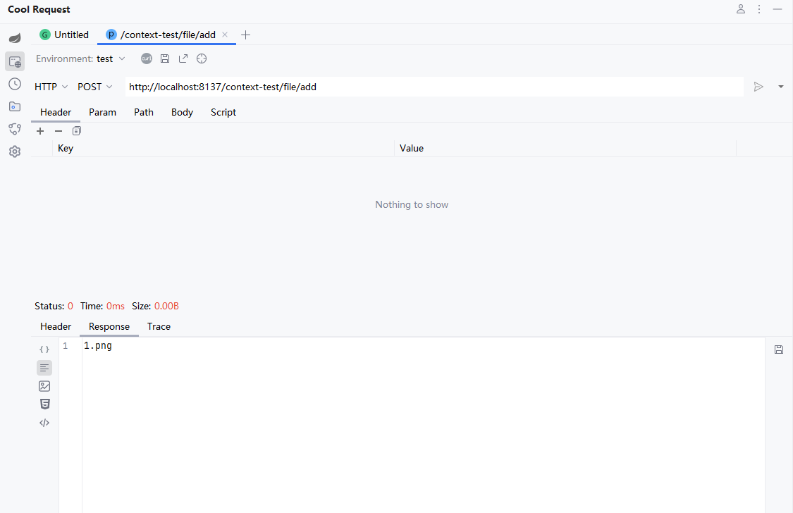Switch to the Body request tab
793x513 pixels.
(182, 112)
